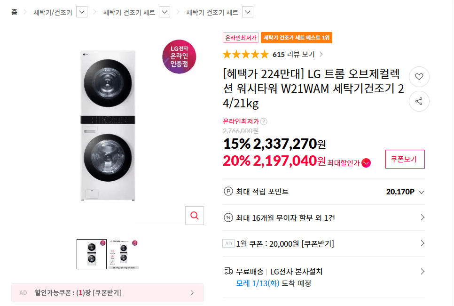454x306 pixels.
Task: Navigate home via the 홈 breadcrumb
Action: (13, 12)
